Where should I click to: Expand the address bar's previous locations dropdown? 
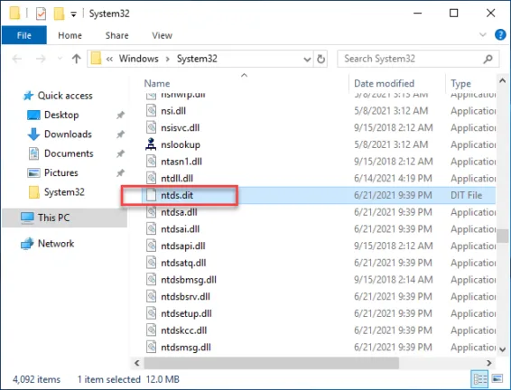pos(307,60)
